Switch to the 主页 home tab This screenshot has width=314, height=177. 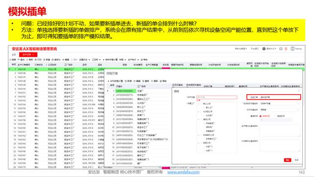(14, 54)
